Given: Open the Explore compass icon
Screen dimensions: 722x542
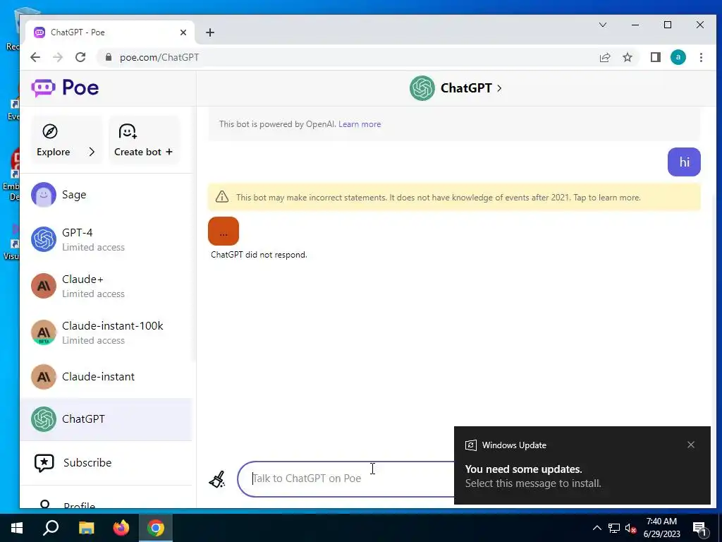Looking at the screenshot, I should pos(50,131).
